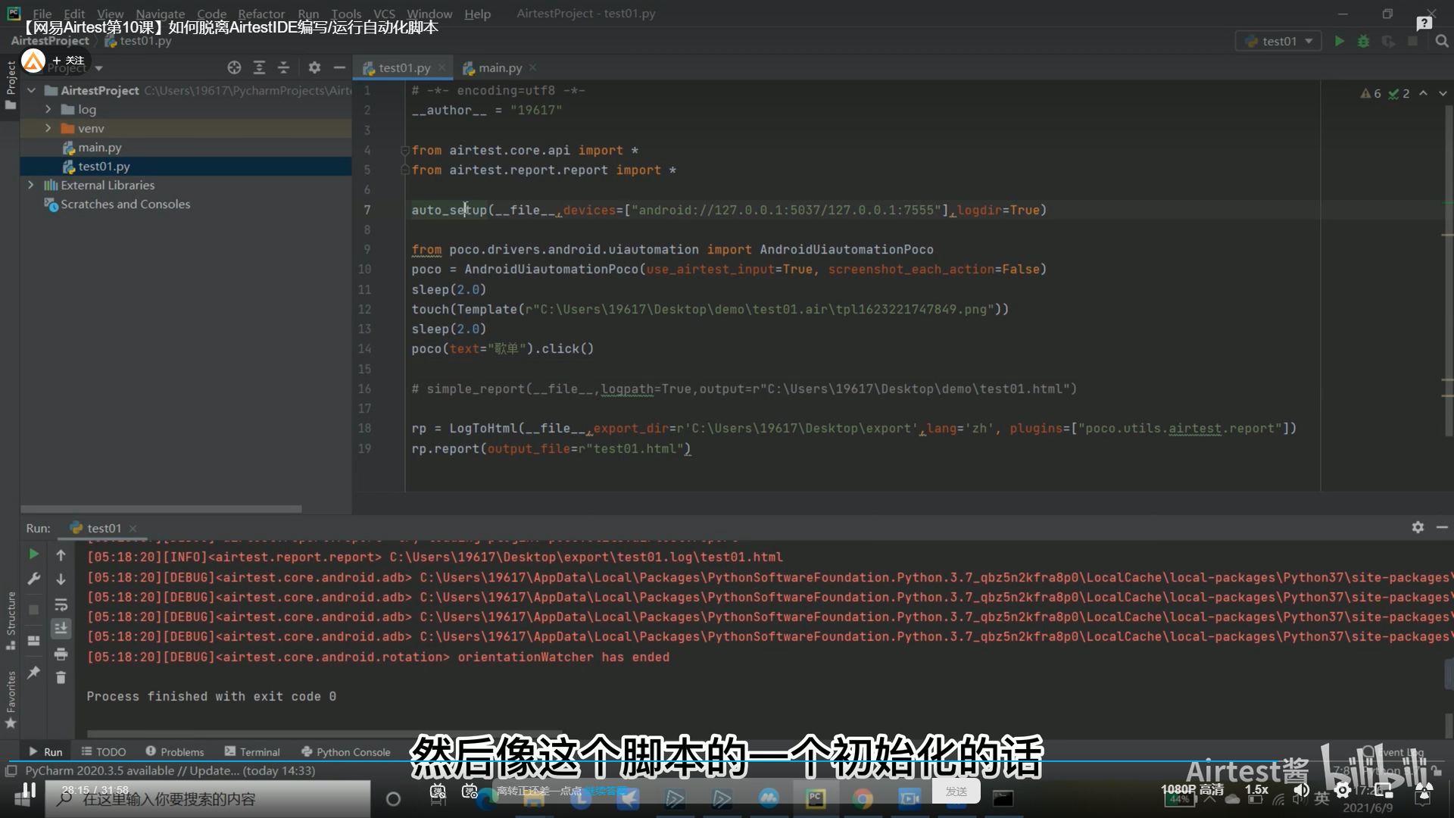Expand the venv folder
The width and height of the screenshot is (1454, 818).
tap(48, 128)
